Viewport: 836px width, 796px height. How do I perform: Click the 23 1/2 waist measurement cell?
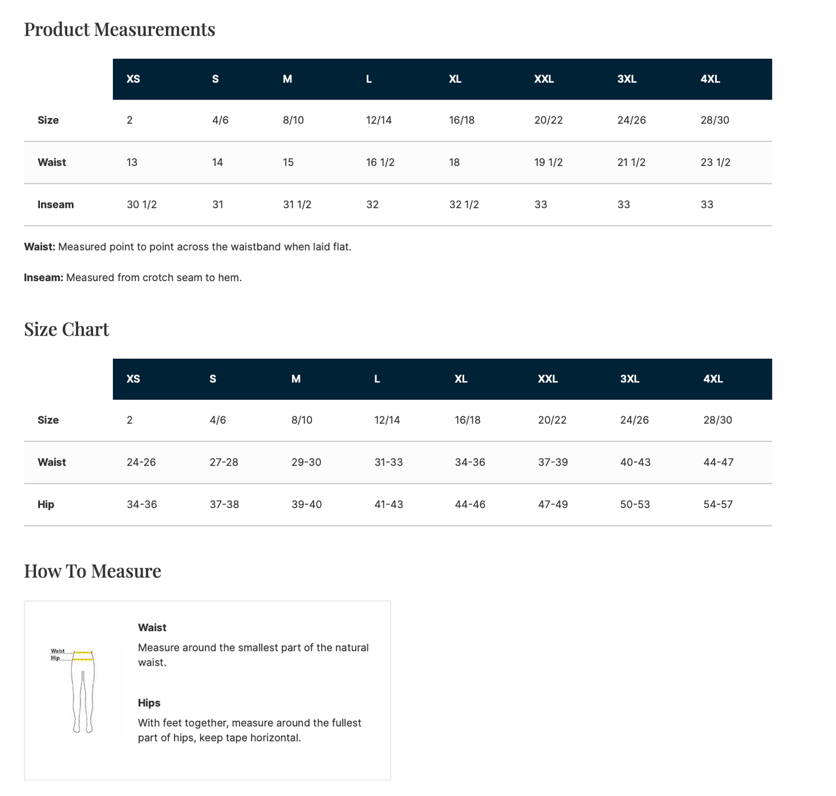pos(715,163)
